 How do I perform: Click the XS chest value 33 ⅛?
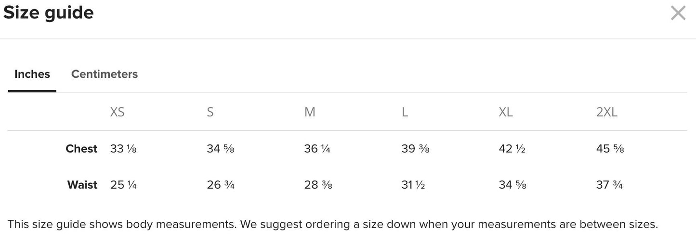coord(123,149)
